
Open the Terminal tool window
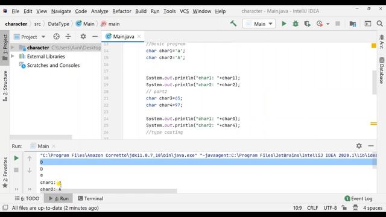90,198
